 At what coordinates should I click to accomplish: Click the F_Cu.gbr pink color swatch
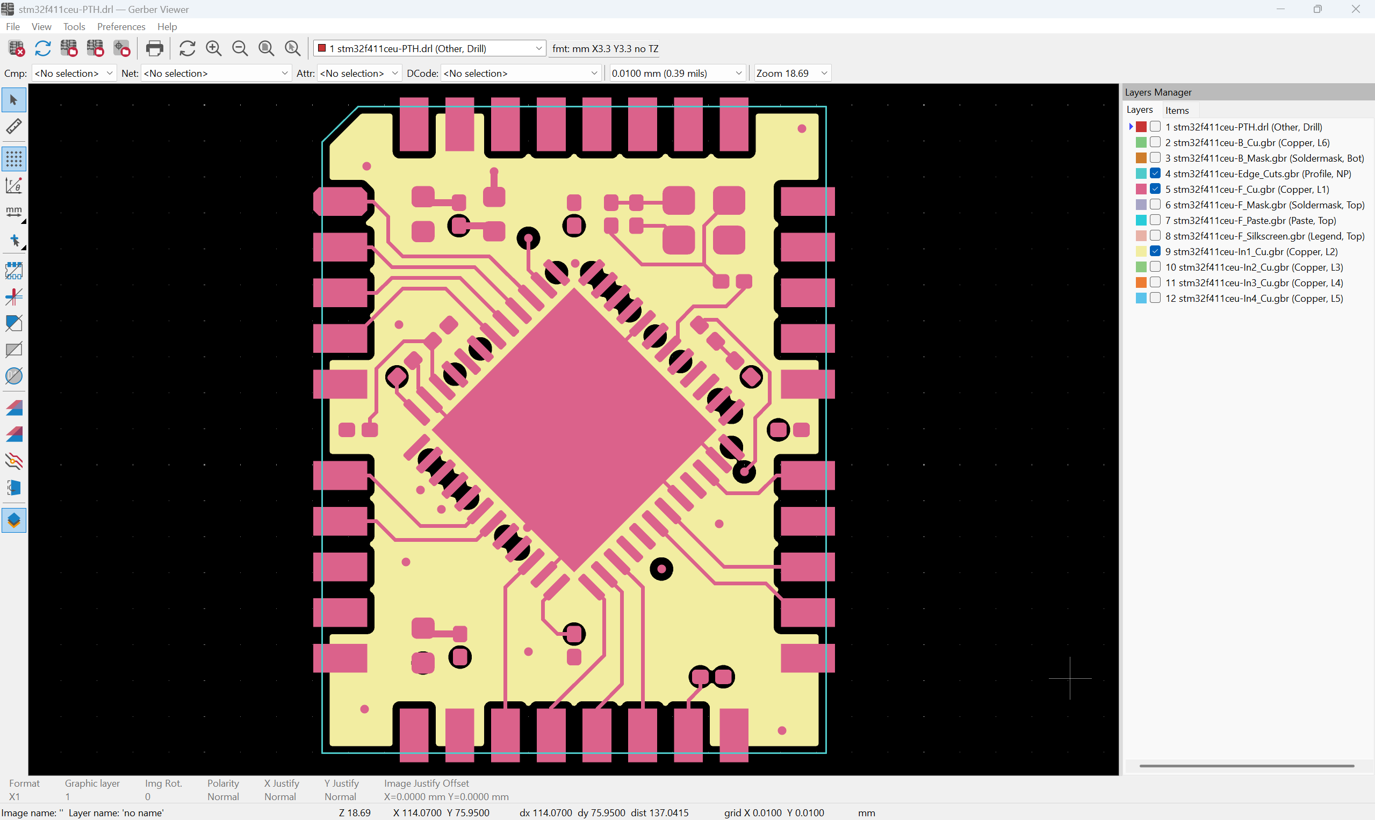tap(1141, 189)
